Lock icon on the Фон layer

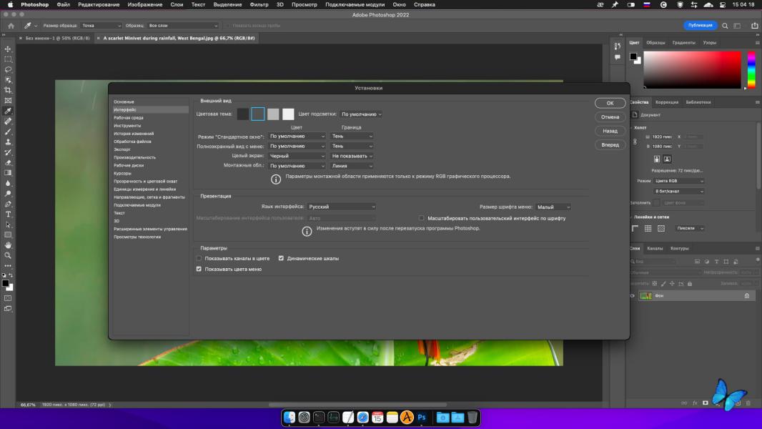747,295
